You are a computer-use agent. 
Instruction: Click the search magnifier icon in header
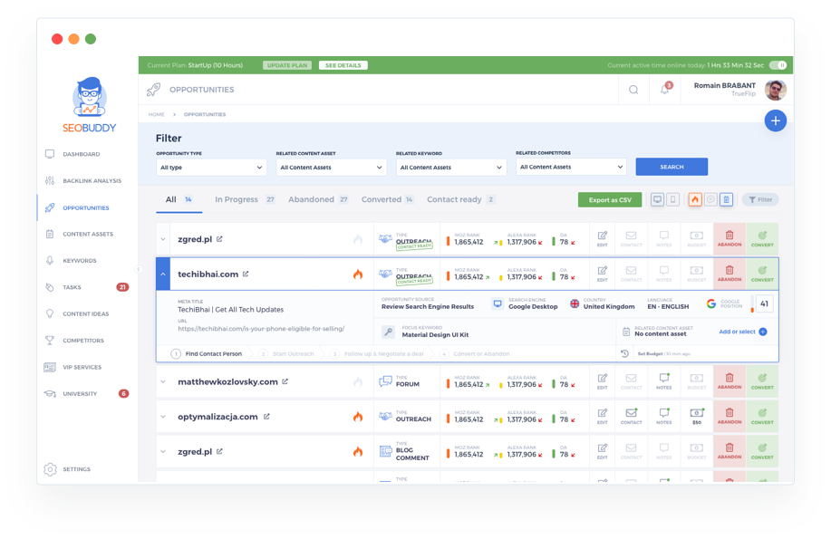(633, 90)
